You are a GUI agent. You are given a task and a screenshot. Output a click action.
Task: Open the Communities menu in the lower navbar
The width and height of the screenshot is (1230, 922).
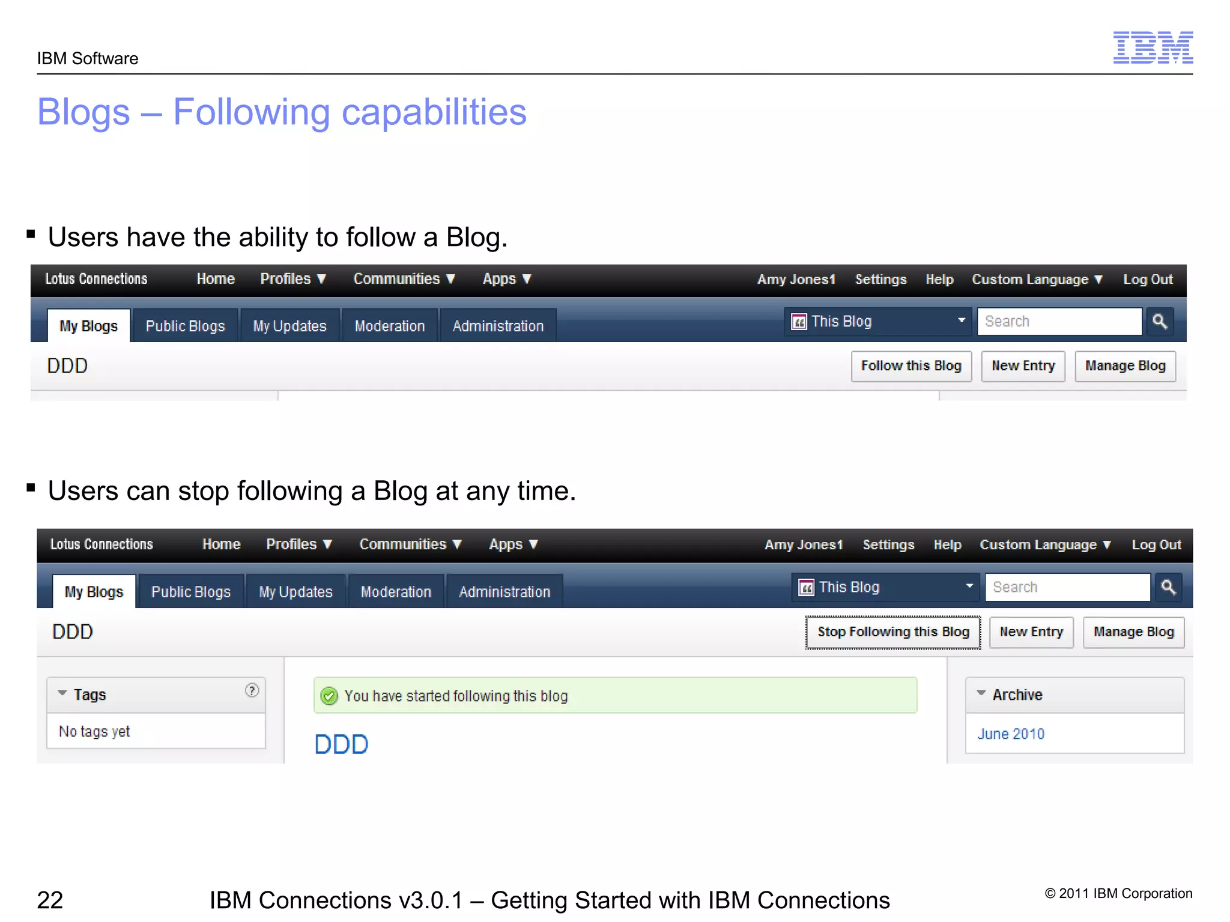(410, 544)
